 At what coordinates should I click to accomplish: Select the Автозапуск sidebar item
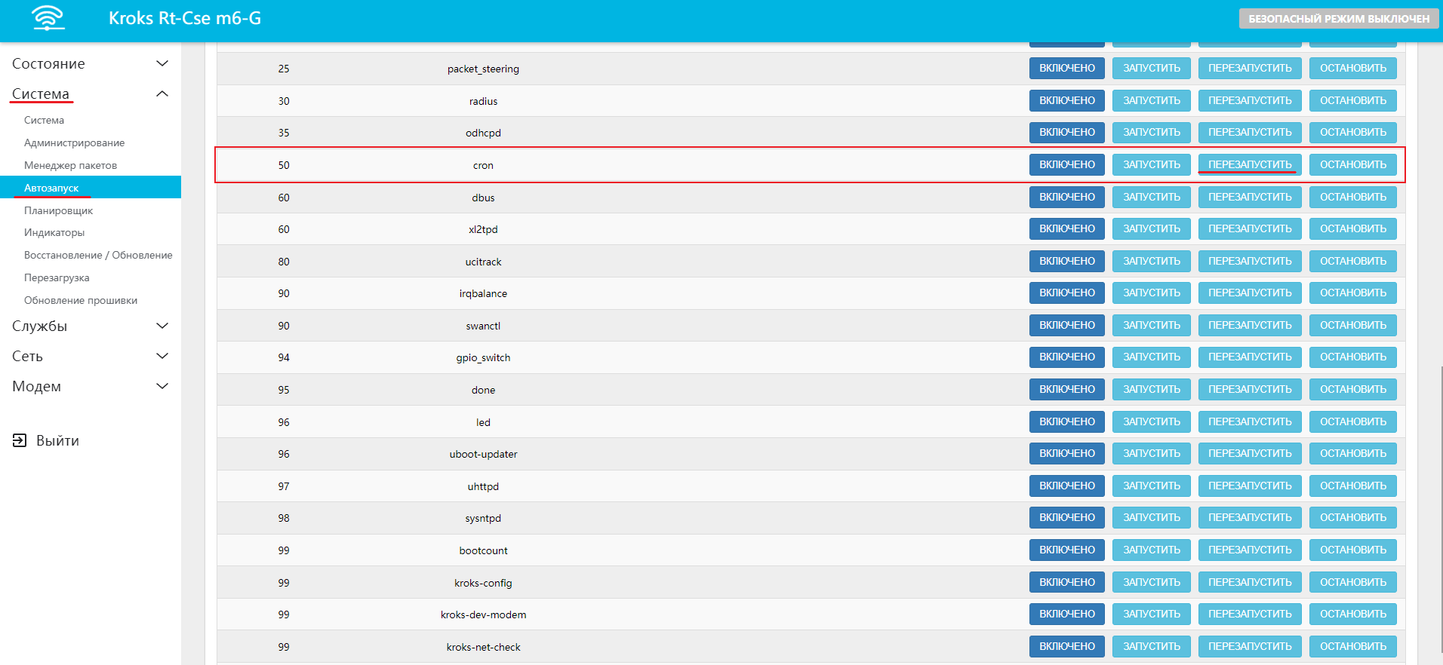[x=51, y=188]
